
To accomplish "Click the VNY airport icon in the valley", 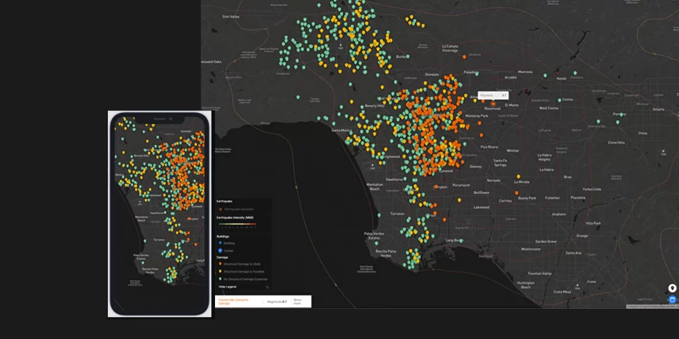I will [x=341, y=46].
